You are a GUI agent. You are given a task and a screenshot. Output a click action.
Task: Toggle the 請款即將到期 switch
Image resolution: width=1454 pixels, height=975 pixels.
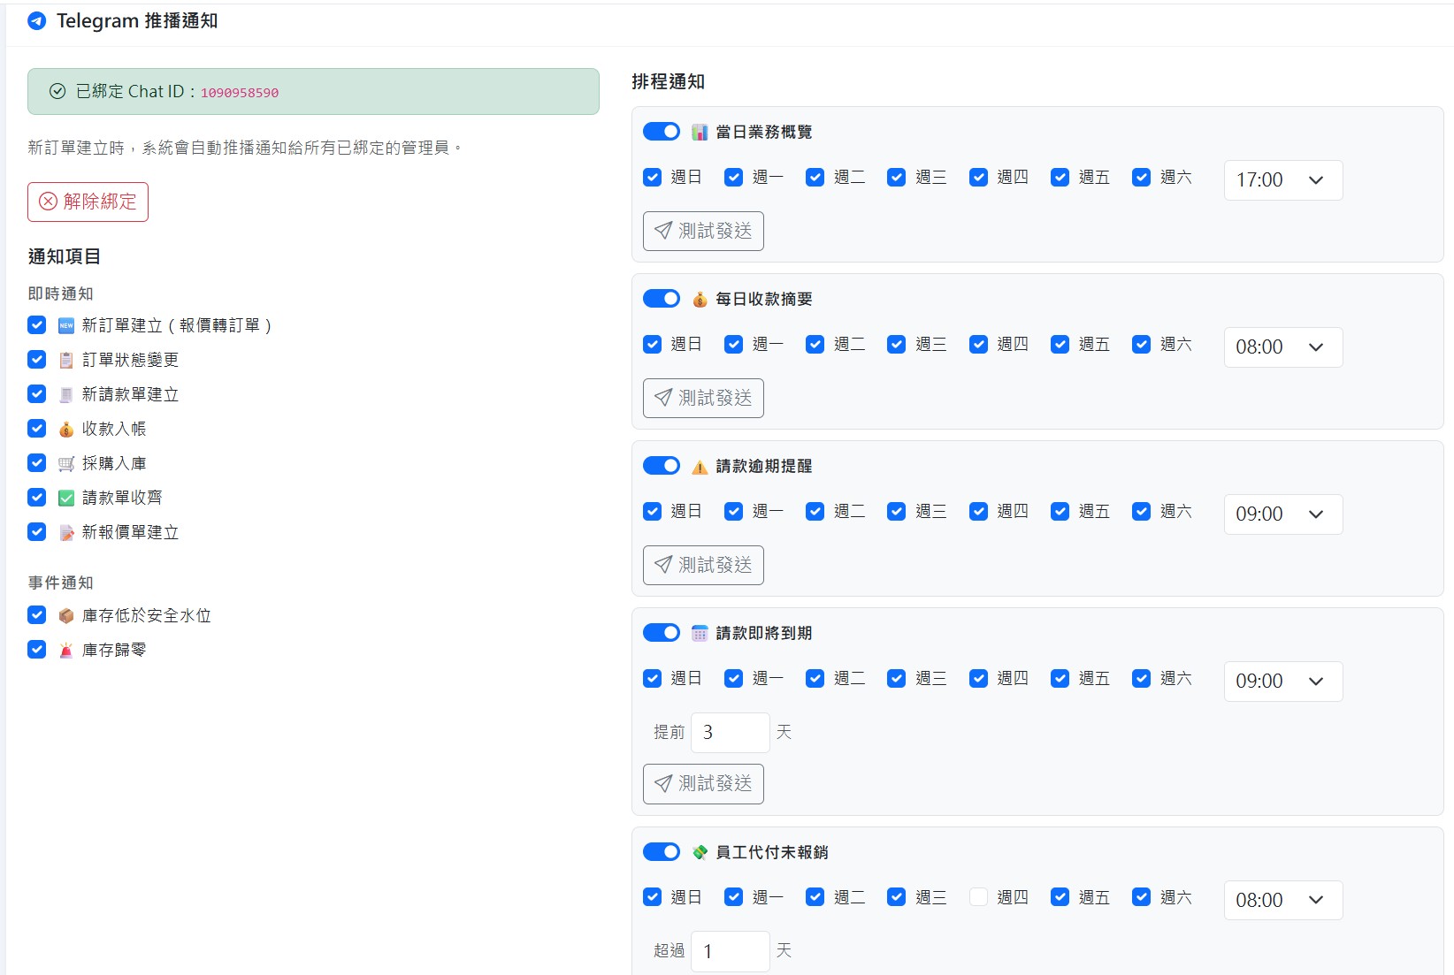point(662,632)
